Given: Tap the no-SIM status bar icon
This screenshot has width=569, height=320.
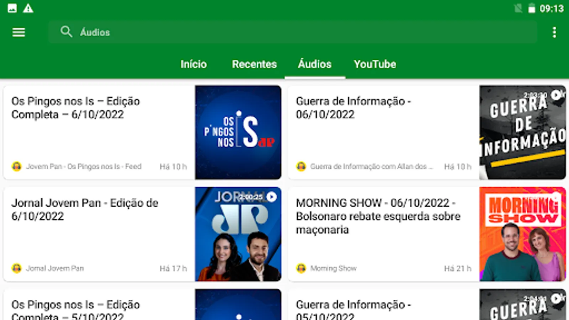Looking at the screenshot, I should pyautogui.click(x=518, y=8).
